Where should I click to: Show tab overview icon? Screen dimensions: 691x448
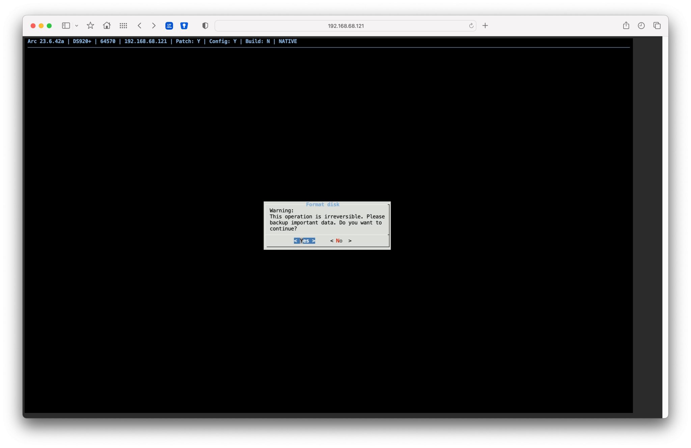pyautogui.click(x=657, y=26)
